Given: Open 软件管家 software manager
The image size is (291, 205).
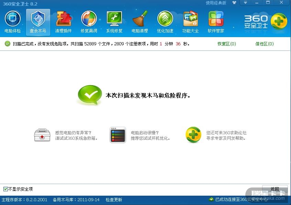Looking at the screenshot, I should 216,22.
